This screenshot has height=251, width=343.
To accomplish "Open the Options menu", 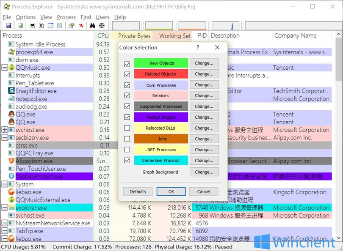I will coord(25,17).
